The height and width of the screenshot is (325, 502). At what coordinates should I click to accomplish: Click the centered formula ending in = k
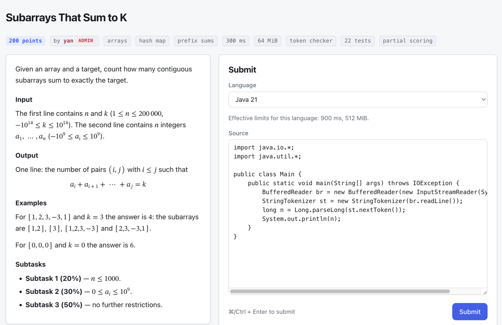(108, 185)
